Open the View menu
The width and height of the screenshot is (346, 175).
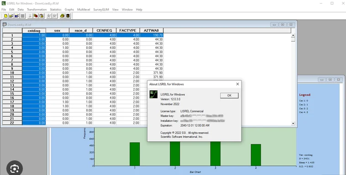click(115, 10)
